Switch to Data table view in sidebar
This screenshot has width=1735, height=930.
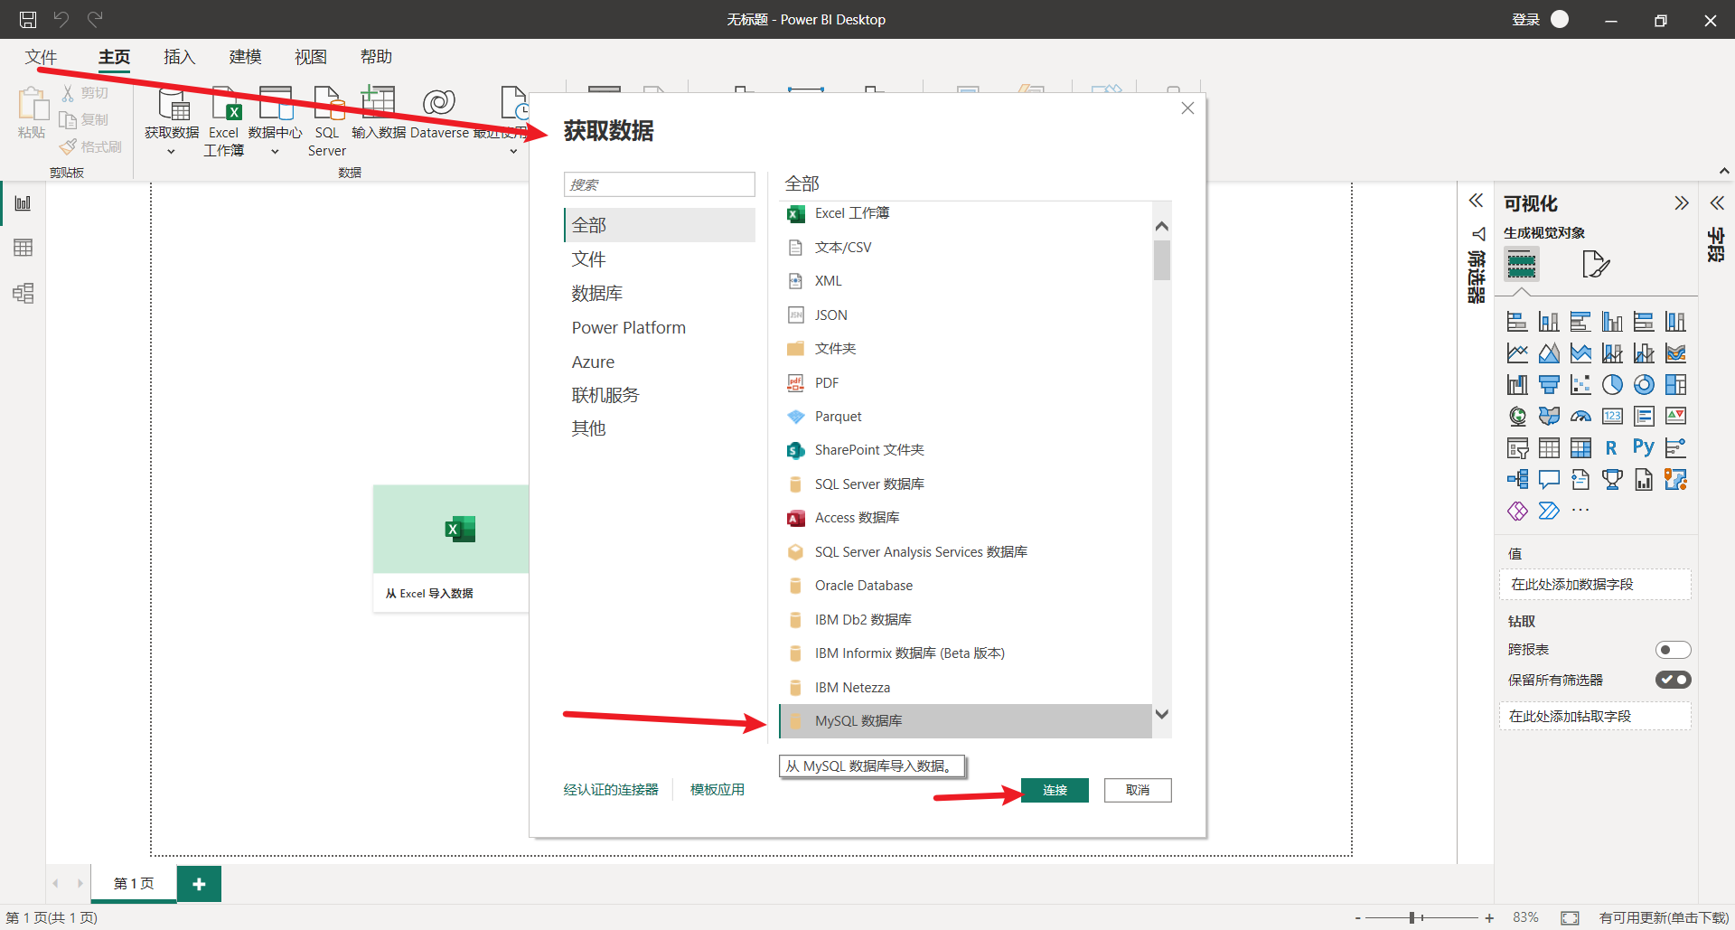pyautogui.click(x=23, y=248)
